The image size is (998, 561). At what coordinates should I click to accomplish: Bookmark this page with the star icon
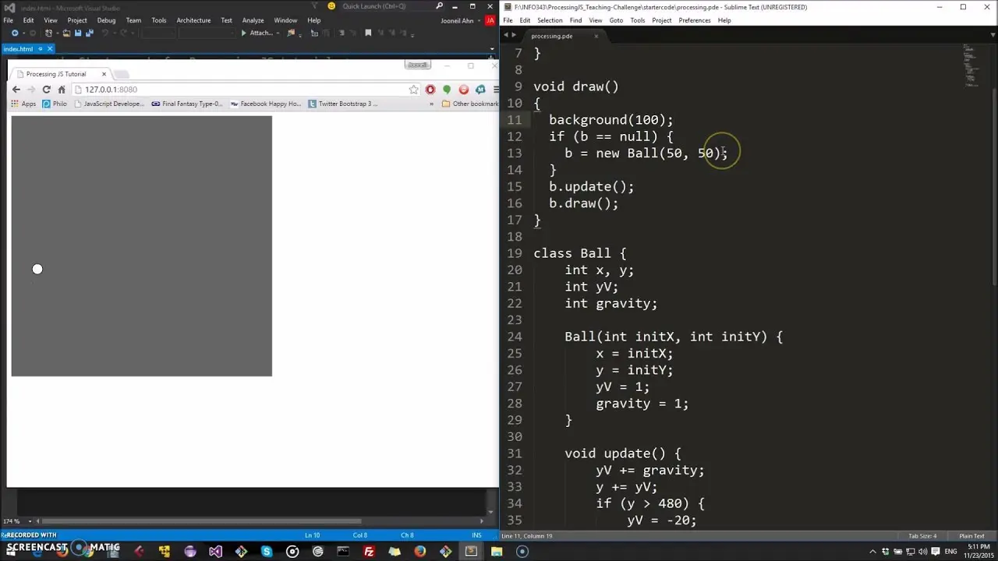pos(413,90)
